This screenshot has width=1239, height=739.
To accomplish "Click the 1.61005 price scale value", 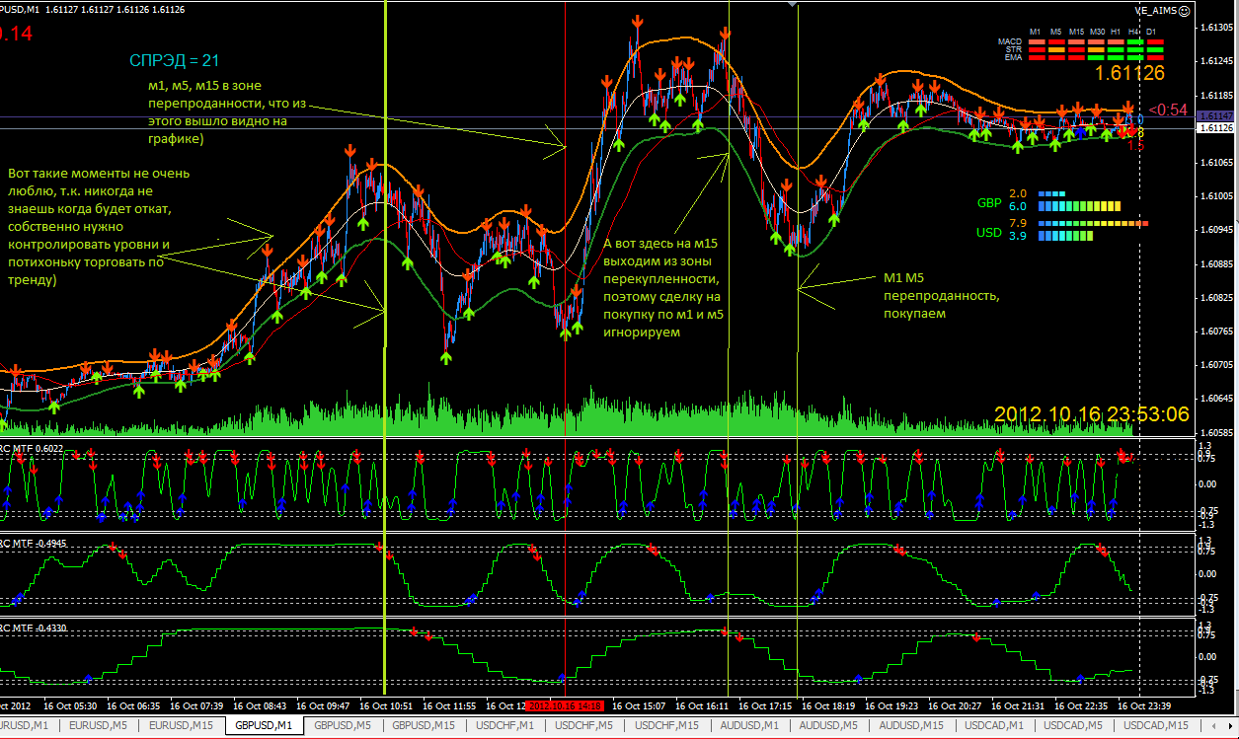I will 1216,196.
